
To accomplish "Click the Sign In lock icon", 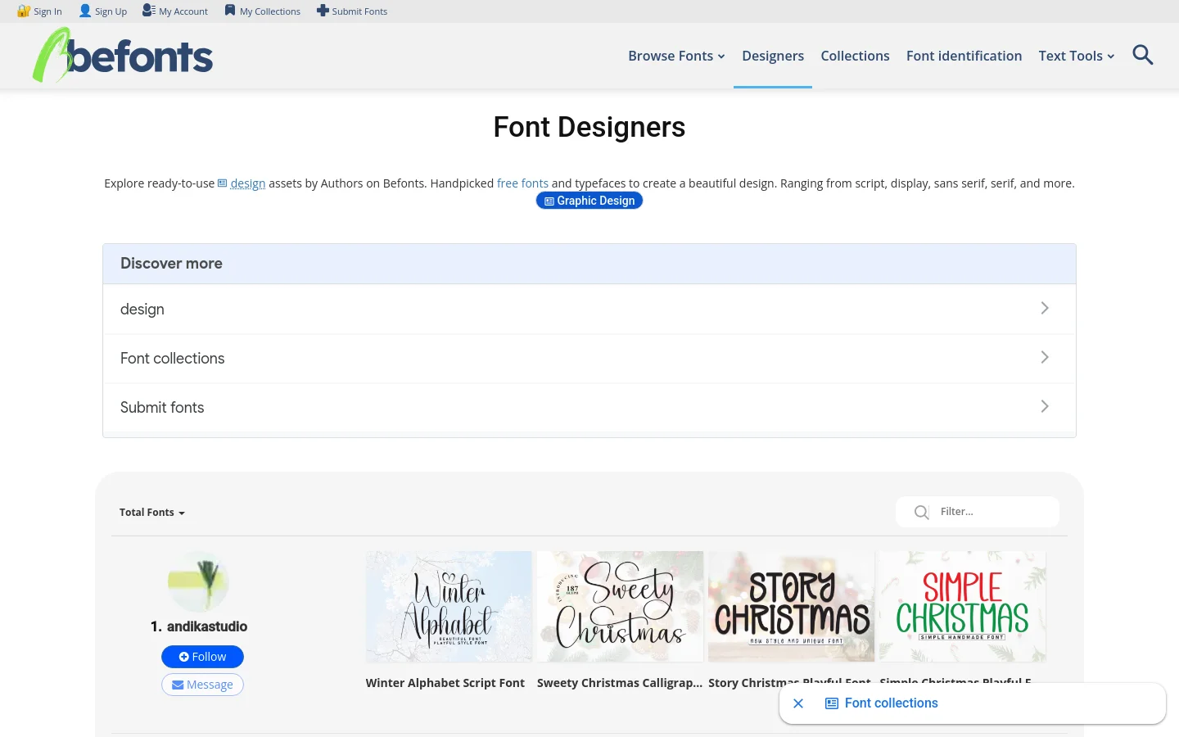I will click(24, 11).
